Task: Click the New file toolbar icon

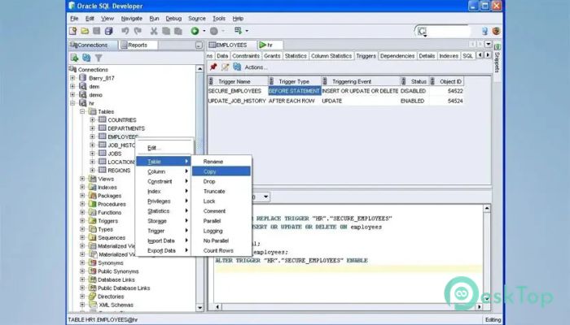Action: pyautogui.click(x=72, y=31)
